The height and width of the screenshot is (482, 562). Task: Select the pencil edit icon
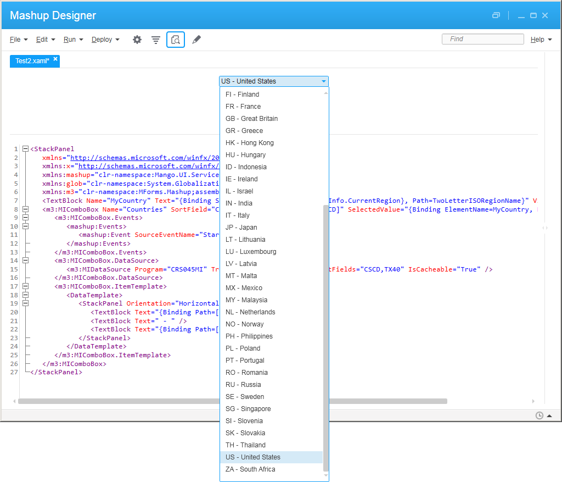(196, 40)
